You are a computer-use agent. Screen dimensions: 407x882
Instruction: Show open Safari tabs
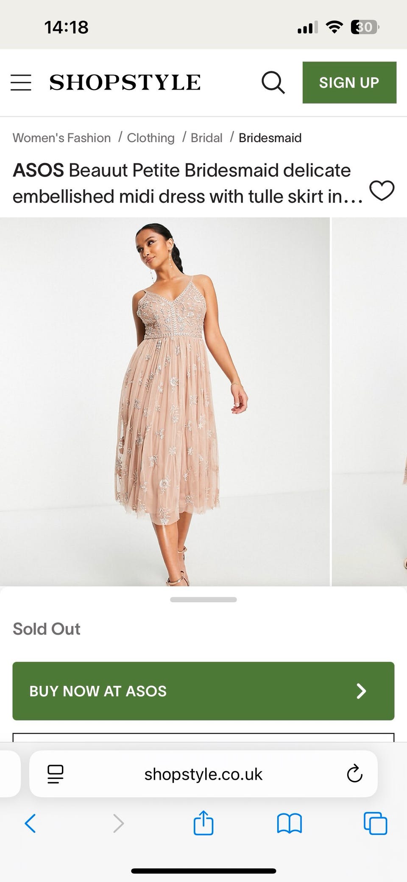point(375,823)
